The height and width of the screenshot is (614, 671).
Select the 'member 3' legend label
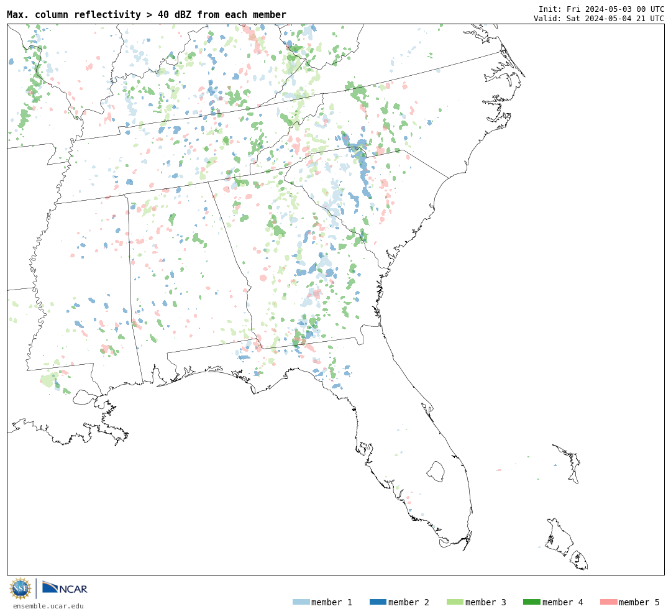(486, 602)
